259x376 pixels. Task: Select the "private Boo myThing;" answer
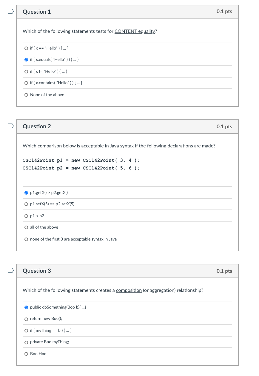[x=27, y=342]
